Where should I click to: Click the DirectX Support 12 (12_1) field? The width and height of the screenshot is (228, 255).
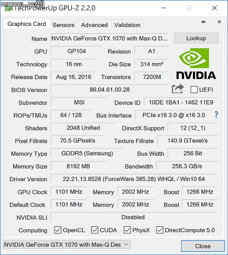tap(193, 128)
